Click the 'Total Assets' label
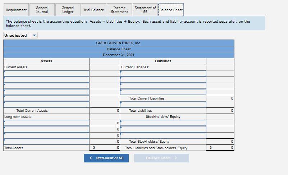288x175 pixels. point(14,148)
